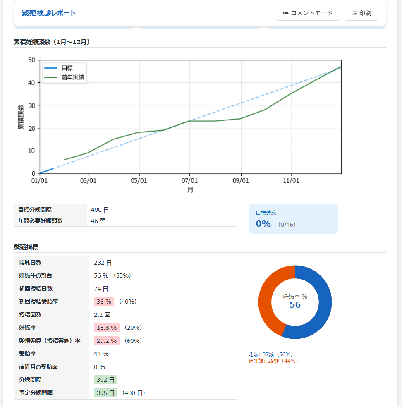Click the コメントモード button
Screen dimensions: 402x407
(x=308, y=13)
